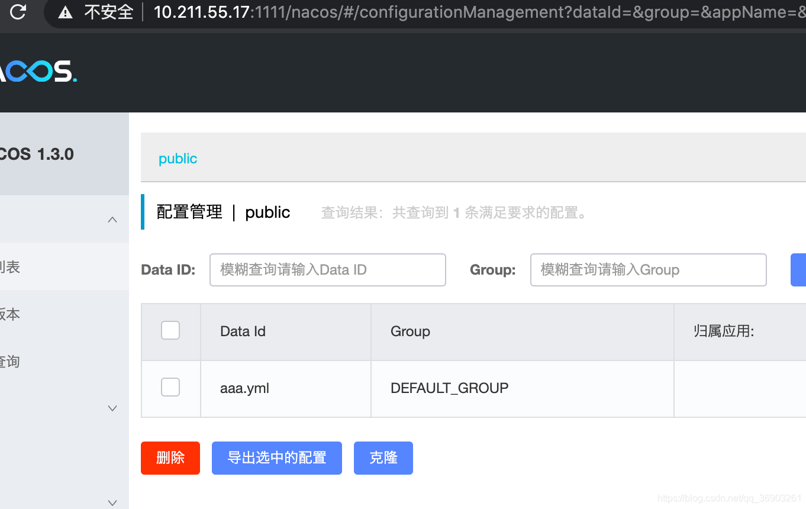Reload the page with the browser refresh icon

(x=18, y=11)
